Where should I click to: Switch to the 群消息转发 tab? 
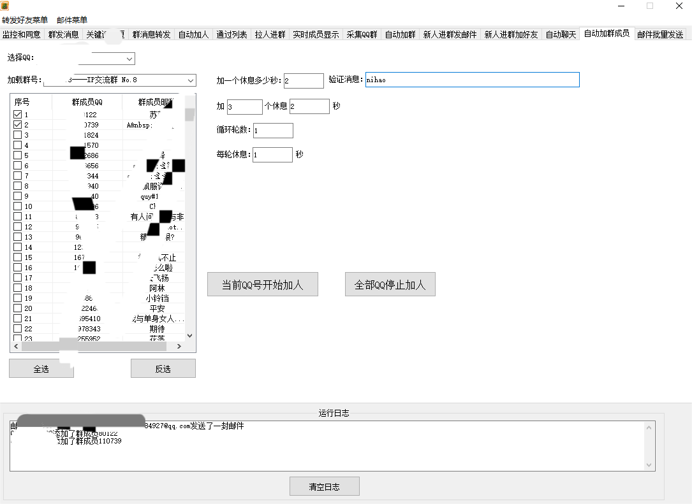tap(151, 34)
